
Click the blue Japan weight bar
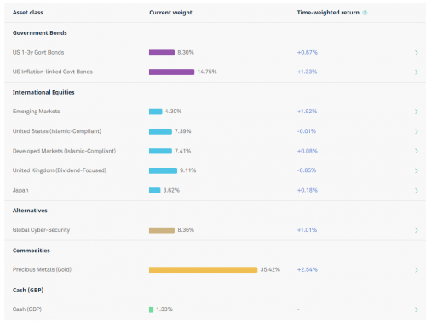click(x=155, y=191)
